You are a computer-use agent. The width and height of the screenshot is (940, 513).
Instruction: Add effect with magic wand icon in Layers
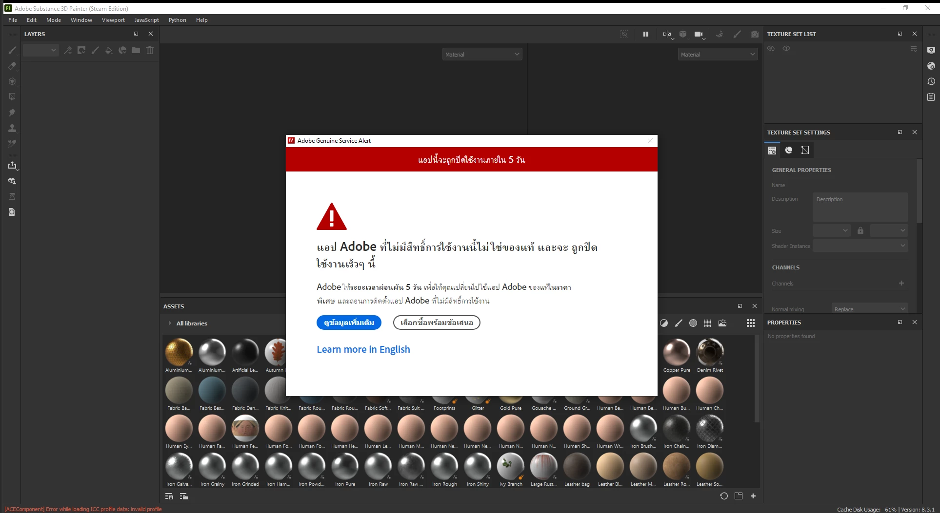pyautogui.click(x=68, y=50)
